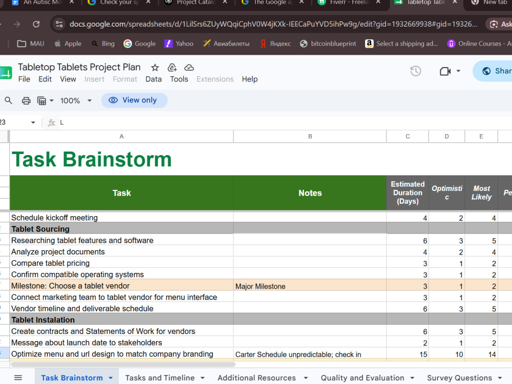
Task: Switch to the New tab browser tab
Action: 490,2
